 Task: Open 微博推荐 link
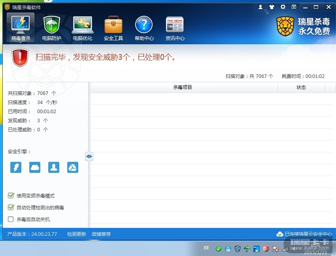pyautogui.click(x=101, y=234)
